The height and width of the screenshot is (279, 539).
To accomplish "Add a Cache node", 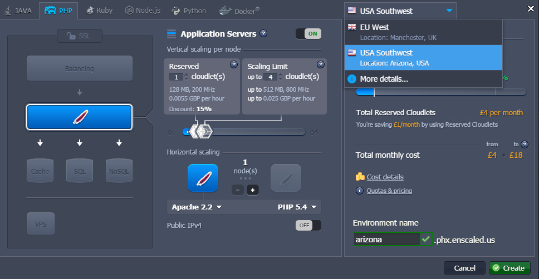I will pos(40,171).
